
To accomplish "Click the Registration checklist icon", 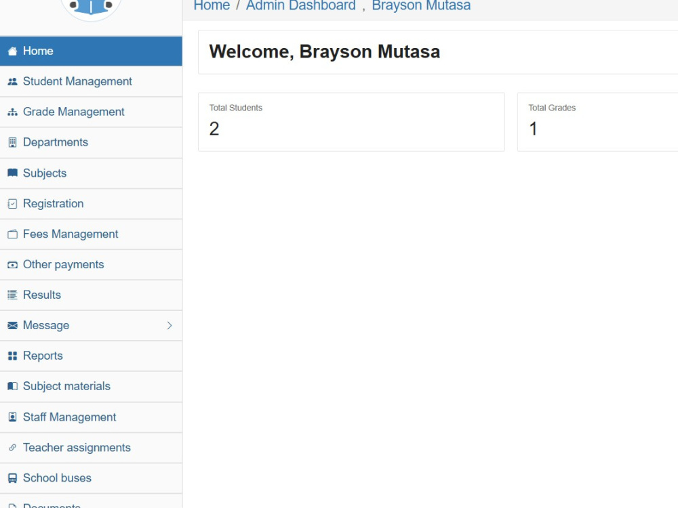I will 12,203.
